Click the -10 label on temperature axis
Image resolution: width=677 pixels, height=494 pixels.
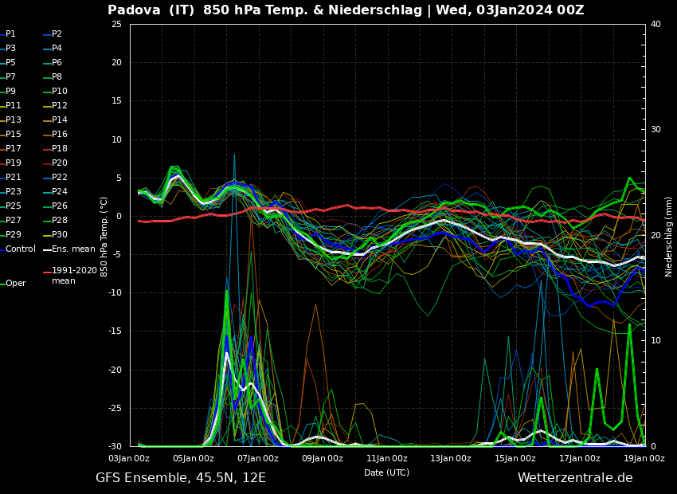coord(115,292)
